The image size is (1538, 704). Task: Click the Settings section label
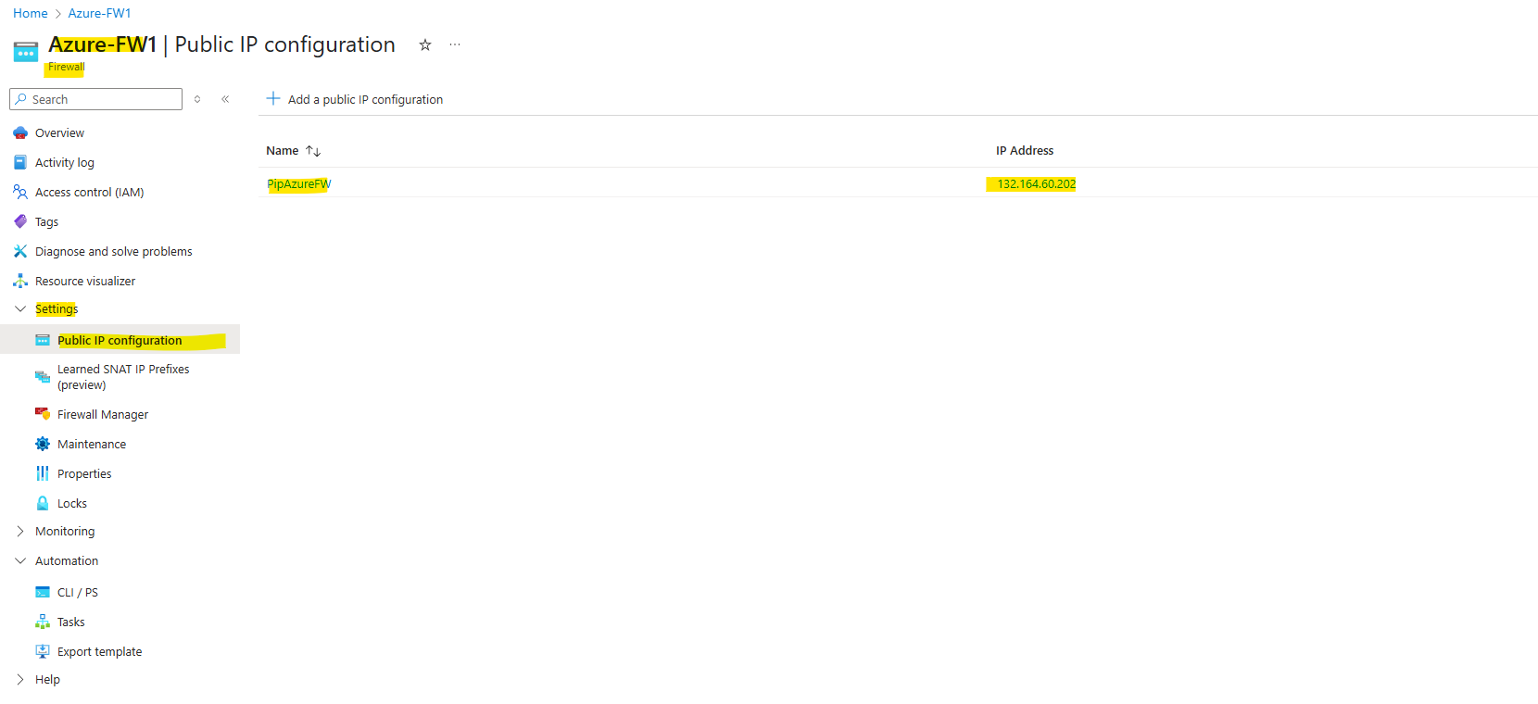pyautogui.click(x=57, y=309)
